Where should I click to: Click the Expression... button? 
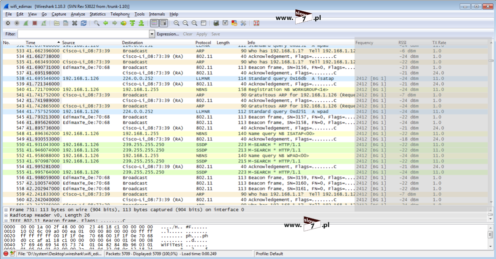168,34
